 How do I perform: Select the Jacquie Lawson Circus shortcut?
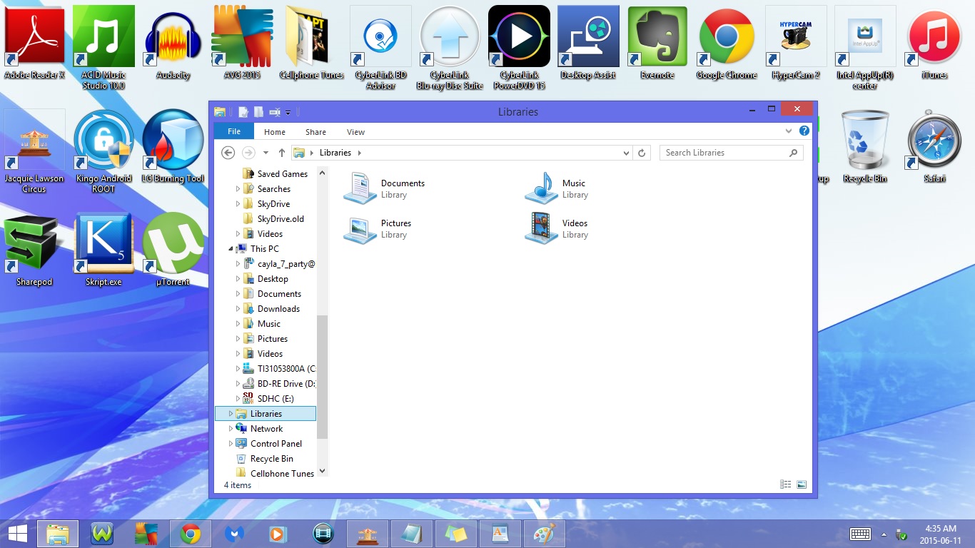point(34,151)
